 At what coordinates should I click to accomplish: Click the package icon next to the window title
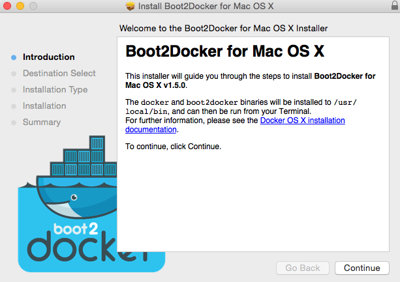point(130,6)
